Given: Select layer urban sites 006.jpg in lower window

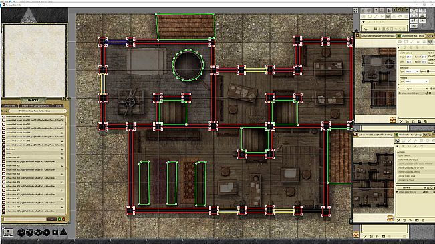Looking at the screenshot, I should (407, 192).
